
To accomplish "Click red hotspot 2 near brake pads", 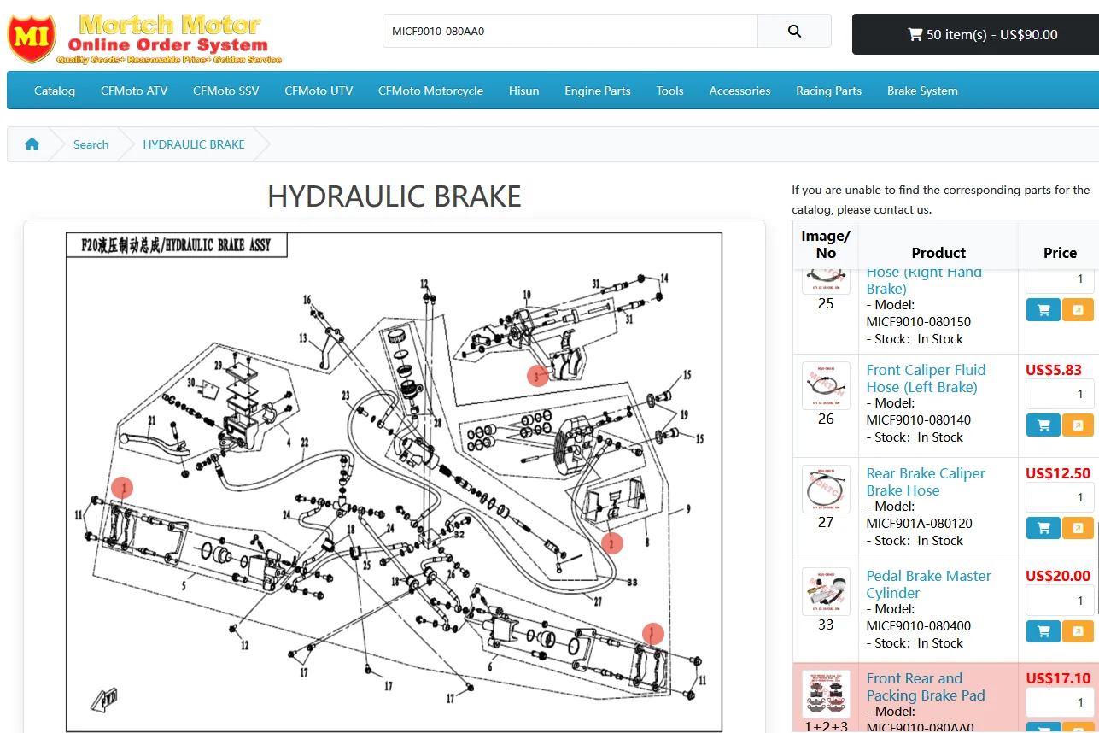I will pyautogui.click(x=611, y=542).
